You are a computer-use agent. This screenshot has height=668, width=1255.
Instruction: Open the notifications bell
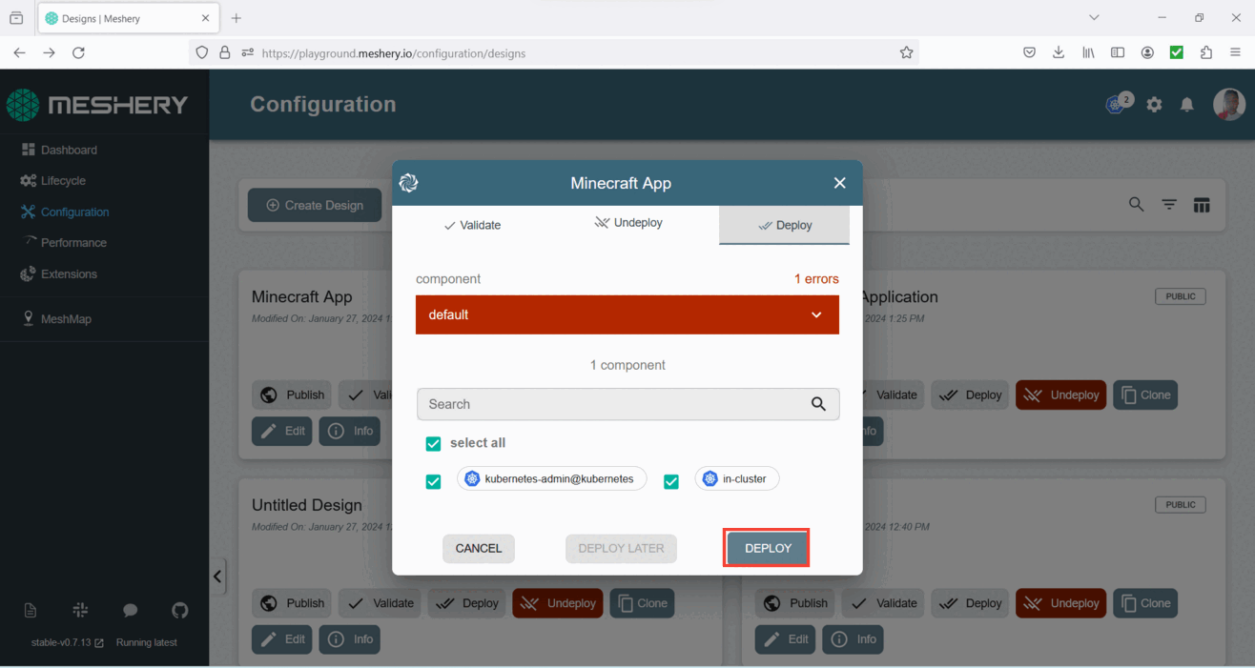click(1186, 105)
